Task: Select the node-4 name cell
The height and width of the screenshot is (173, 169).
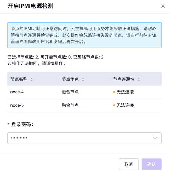Action: click(x=17, y=92)
